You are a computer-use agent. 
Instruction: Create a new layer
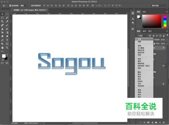tap(160, 122)
